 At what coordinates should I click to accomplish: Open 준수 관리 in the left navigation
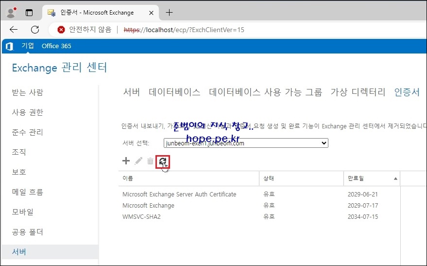pyautogui.click(x=28, y=132)
